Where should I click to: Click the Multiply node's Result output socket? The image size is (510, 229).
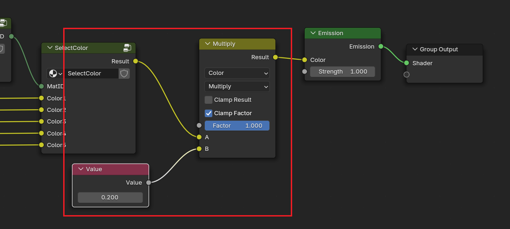coord(275,57)
